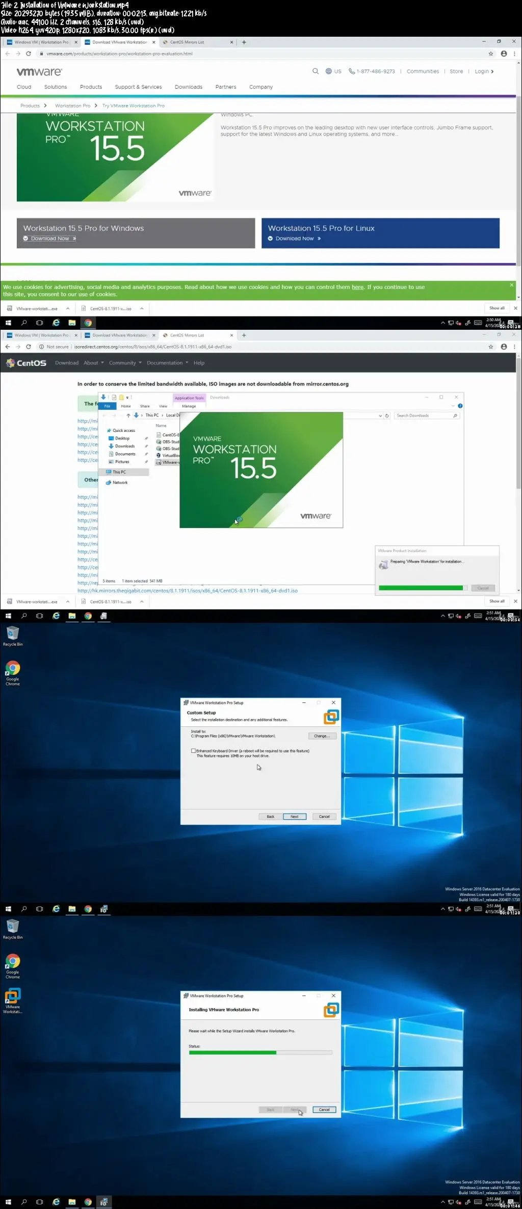Click Download Now for Workstation Pro for Windows
The image size is (522, 1209).
[50, 239]
